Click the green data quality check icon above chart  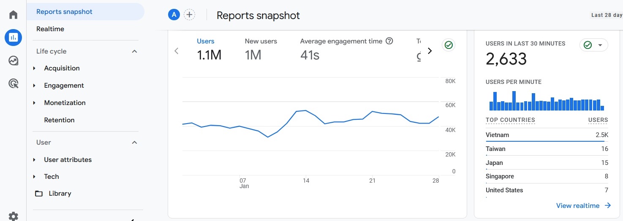coord(449,45)
